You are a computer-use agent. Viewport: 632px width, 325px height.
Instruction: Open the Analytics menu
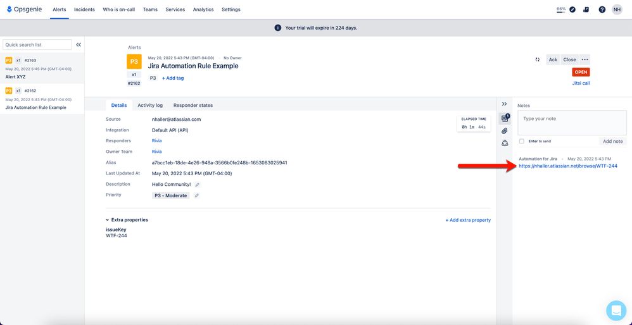pyautogui.click(x=203, y=9)
